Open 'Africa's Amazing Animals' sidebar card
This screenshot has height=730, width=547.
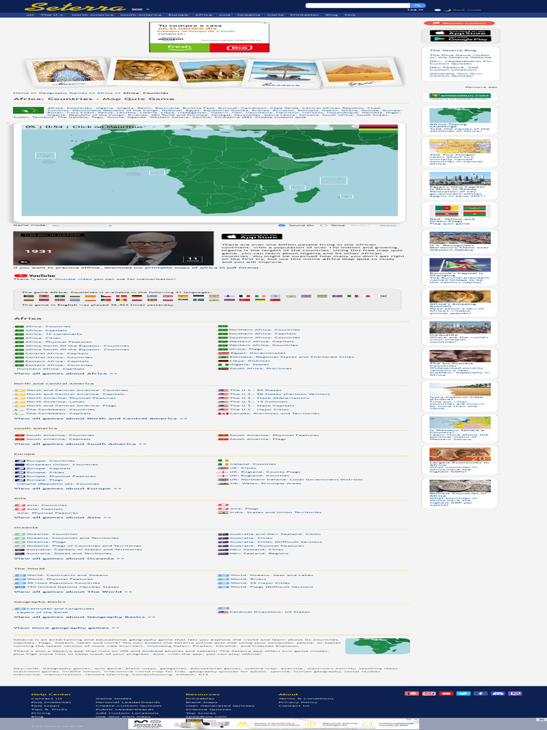click(x=459, y=302)
